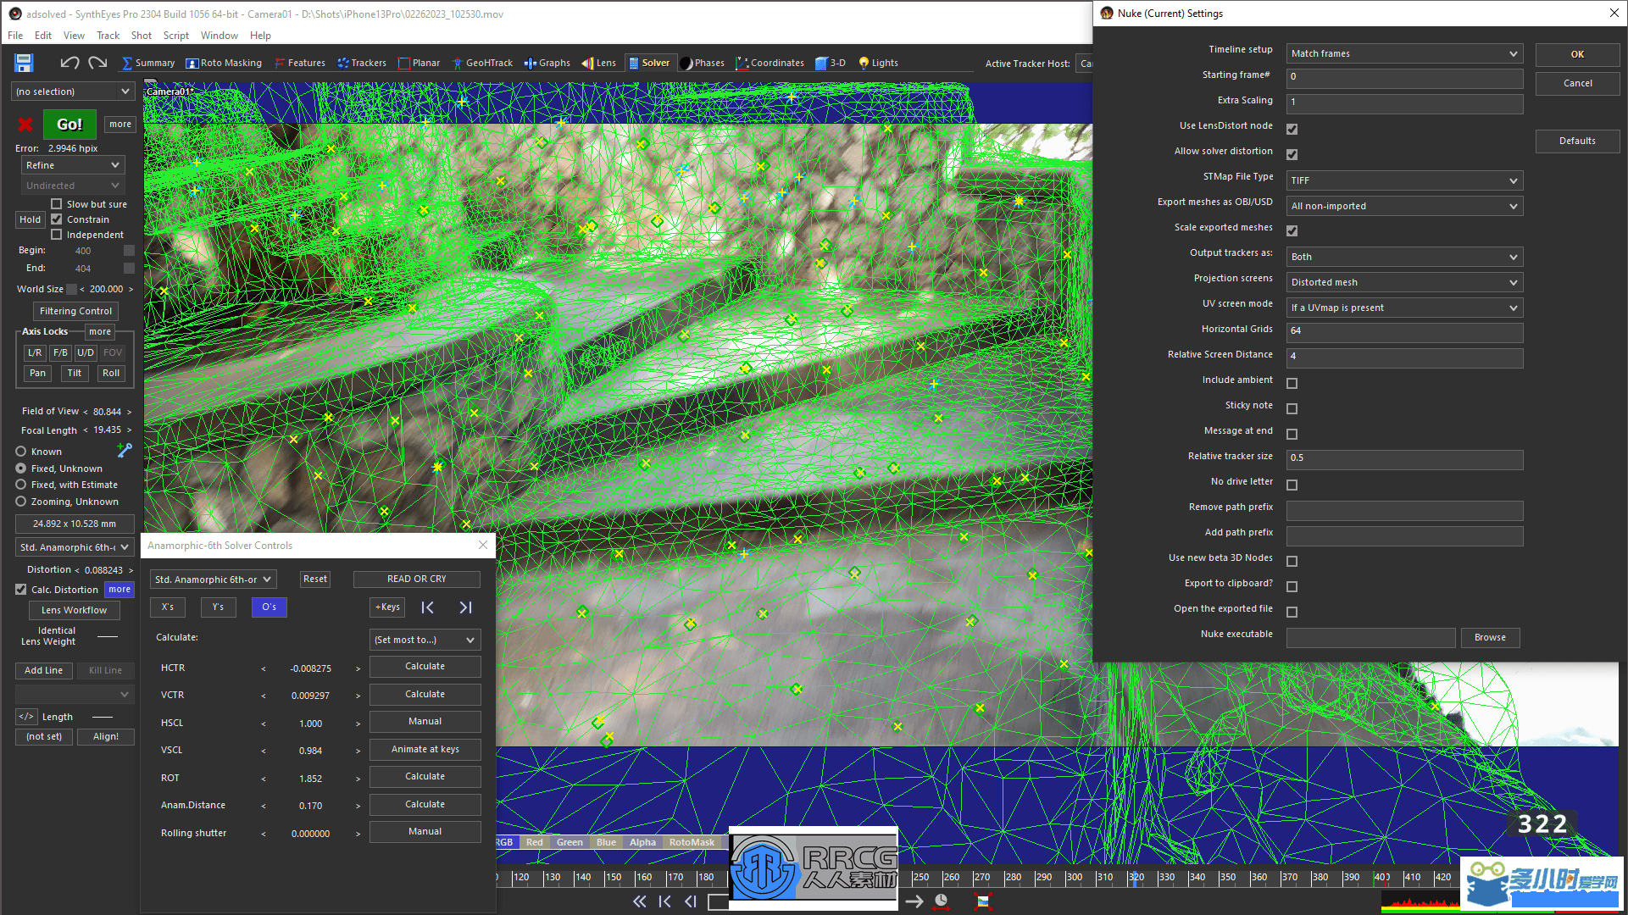The width and height of the screenshot is (1628, 915).
Task: Open the UV screen mode dropdown
Action: [1404, 308]
